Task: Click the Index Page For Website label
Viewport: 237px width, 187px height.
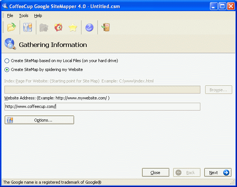Action: click(x=79, y=81)
